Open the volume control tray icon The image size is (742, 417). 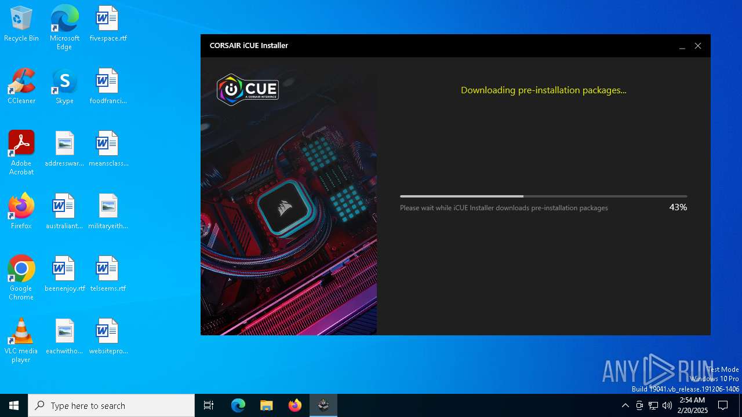point(667,405)
